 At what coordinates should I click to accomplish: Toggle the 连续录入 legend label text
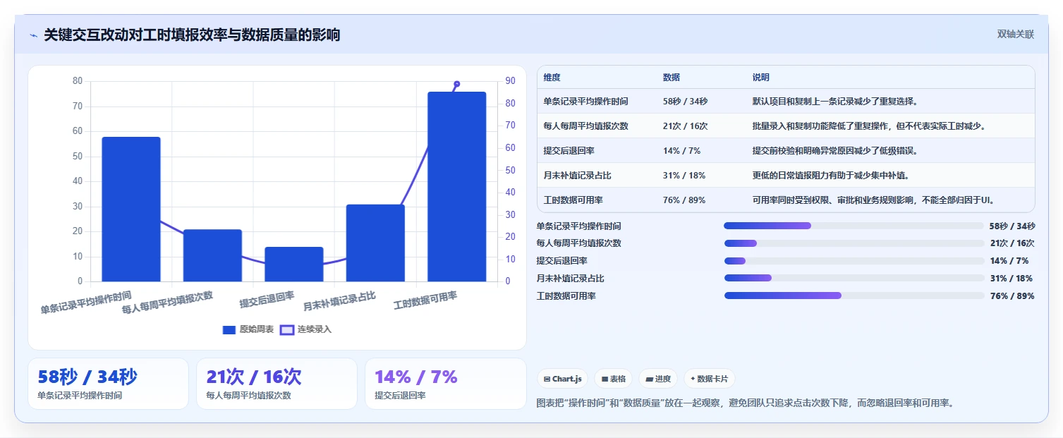(x=315, y=329)
